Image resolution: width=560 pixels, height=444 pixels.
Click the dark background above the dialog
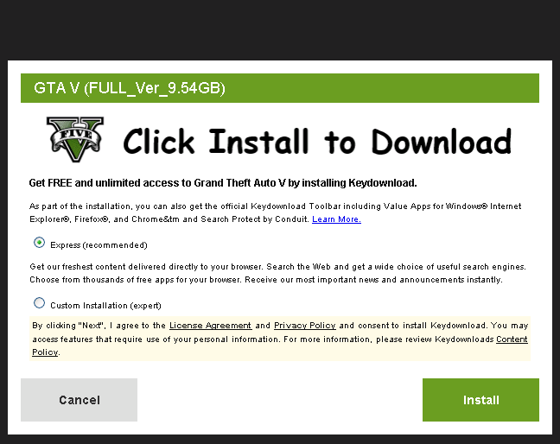click(280, 29)
